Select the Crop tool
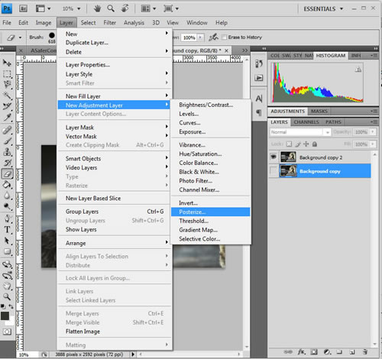The image size is (382, 359). coord(7,106)
